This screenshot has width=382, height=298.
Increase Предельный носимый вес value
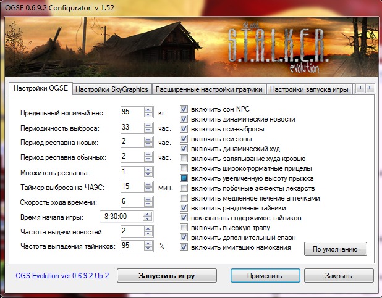coord(148,110)
